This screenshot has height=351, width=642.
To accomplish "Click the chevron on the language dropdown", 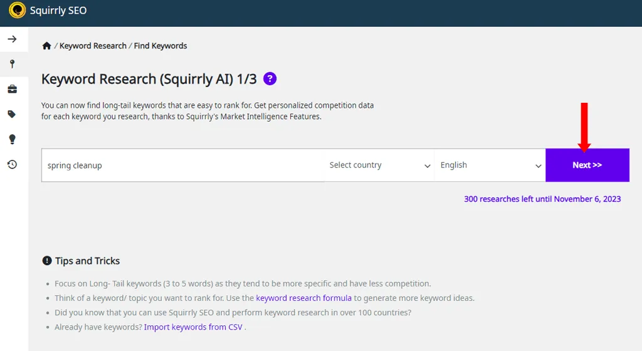I will point(539,165).
